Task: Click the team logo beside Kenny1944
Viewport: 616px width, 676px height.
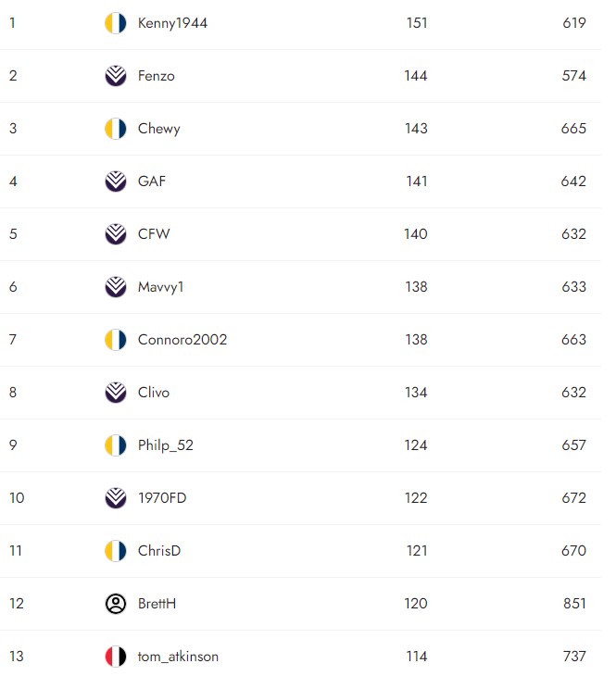Action: coord(116,23)
